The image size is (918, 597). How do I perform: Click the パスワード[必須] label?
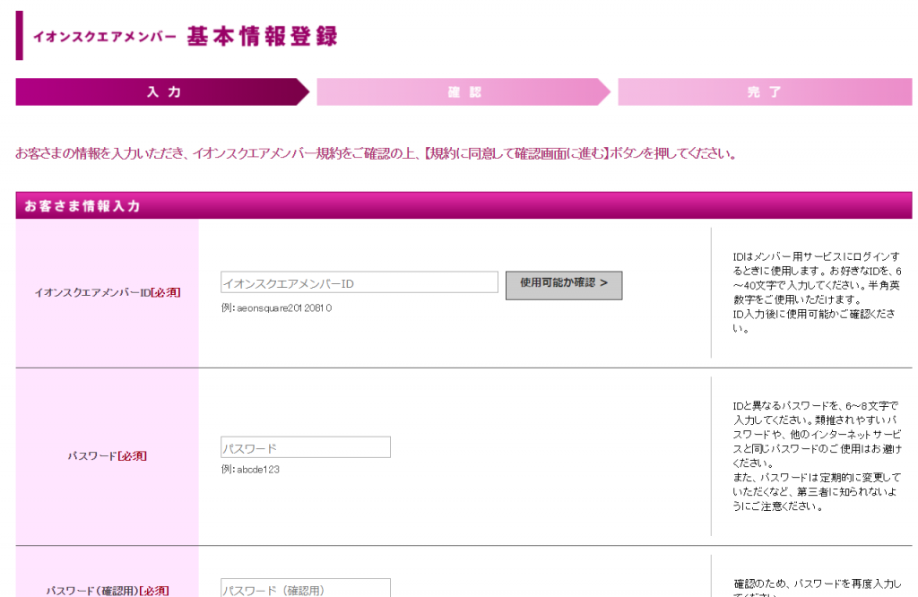pyautogui.click(x=108, y=456)
